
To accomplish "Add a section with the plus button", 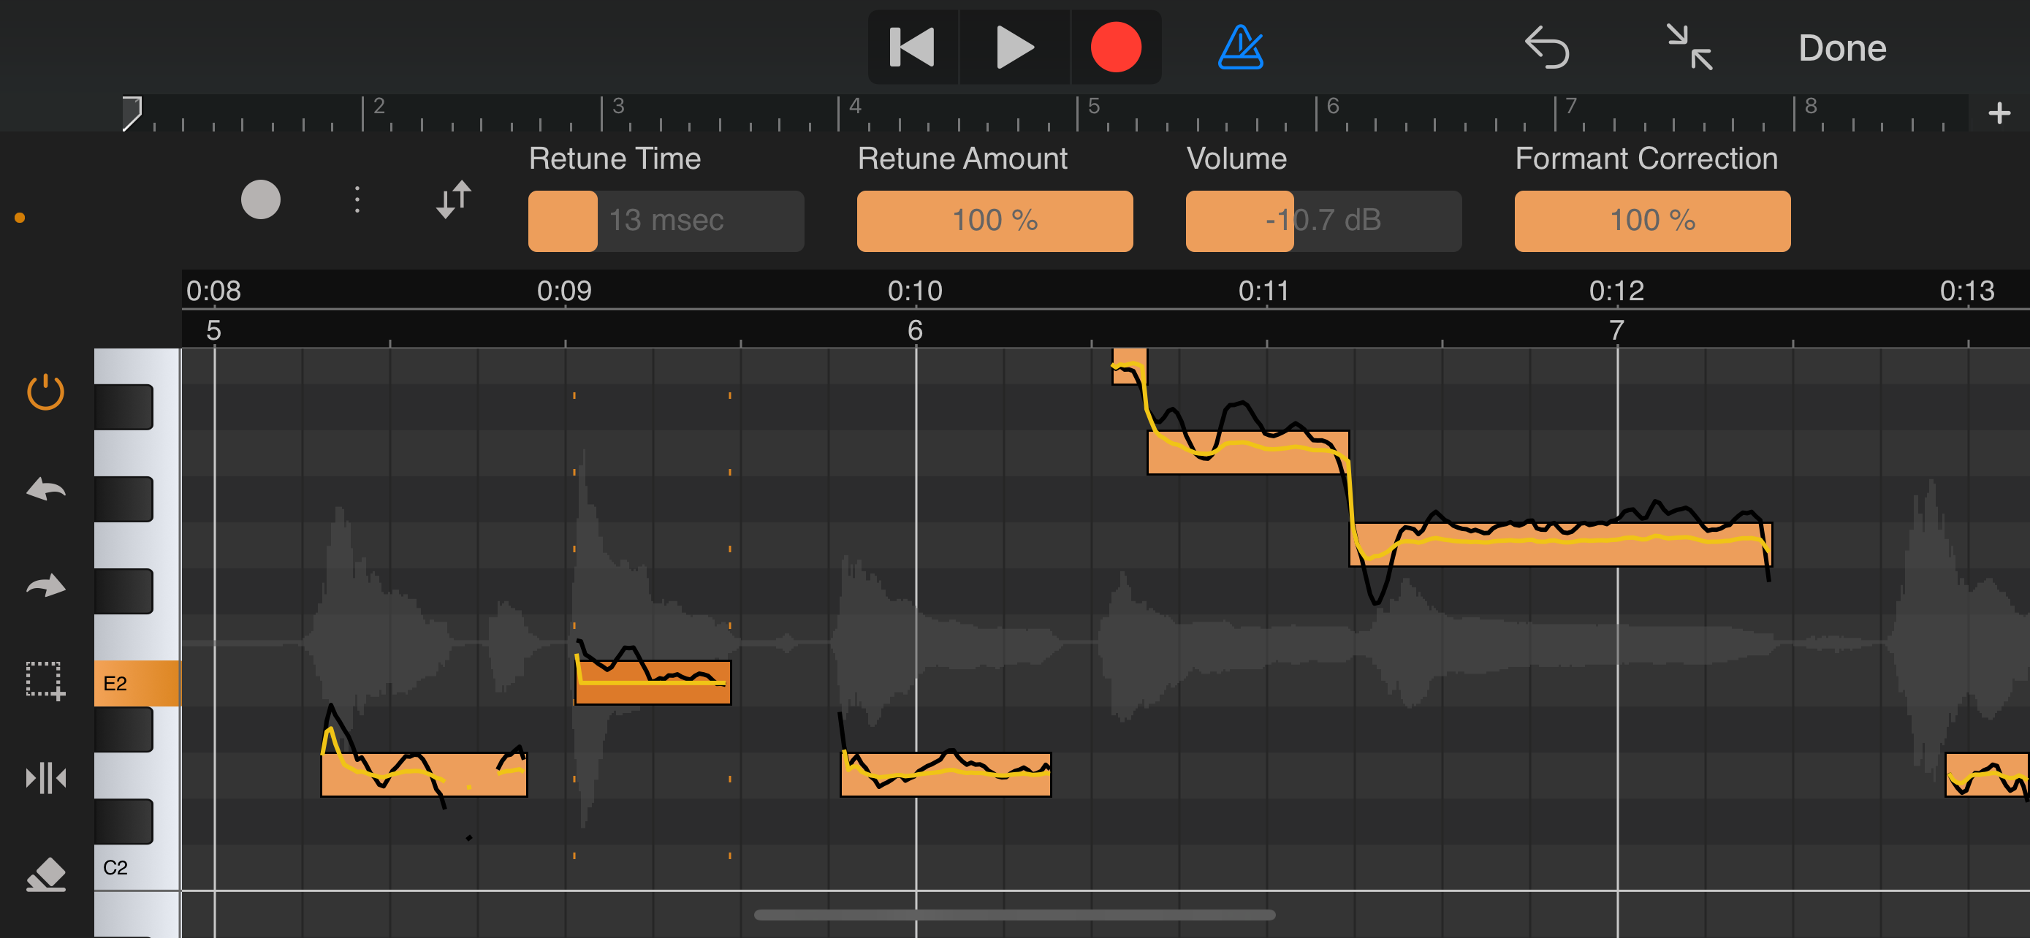I will [1999, 113].
